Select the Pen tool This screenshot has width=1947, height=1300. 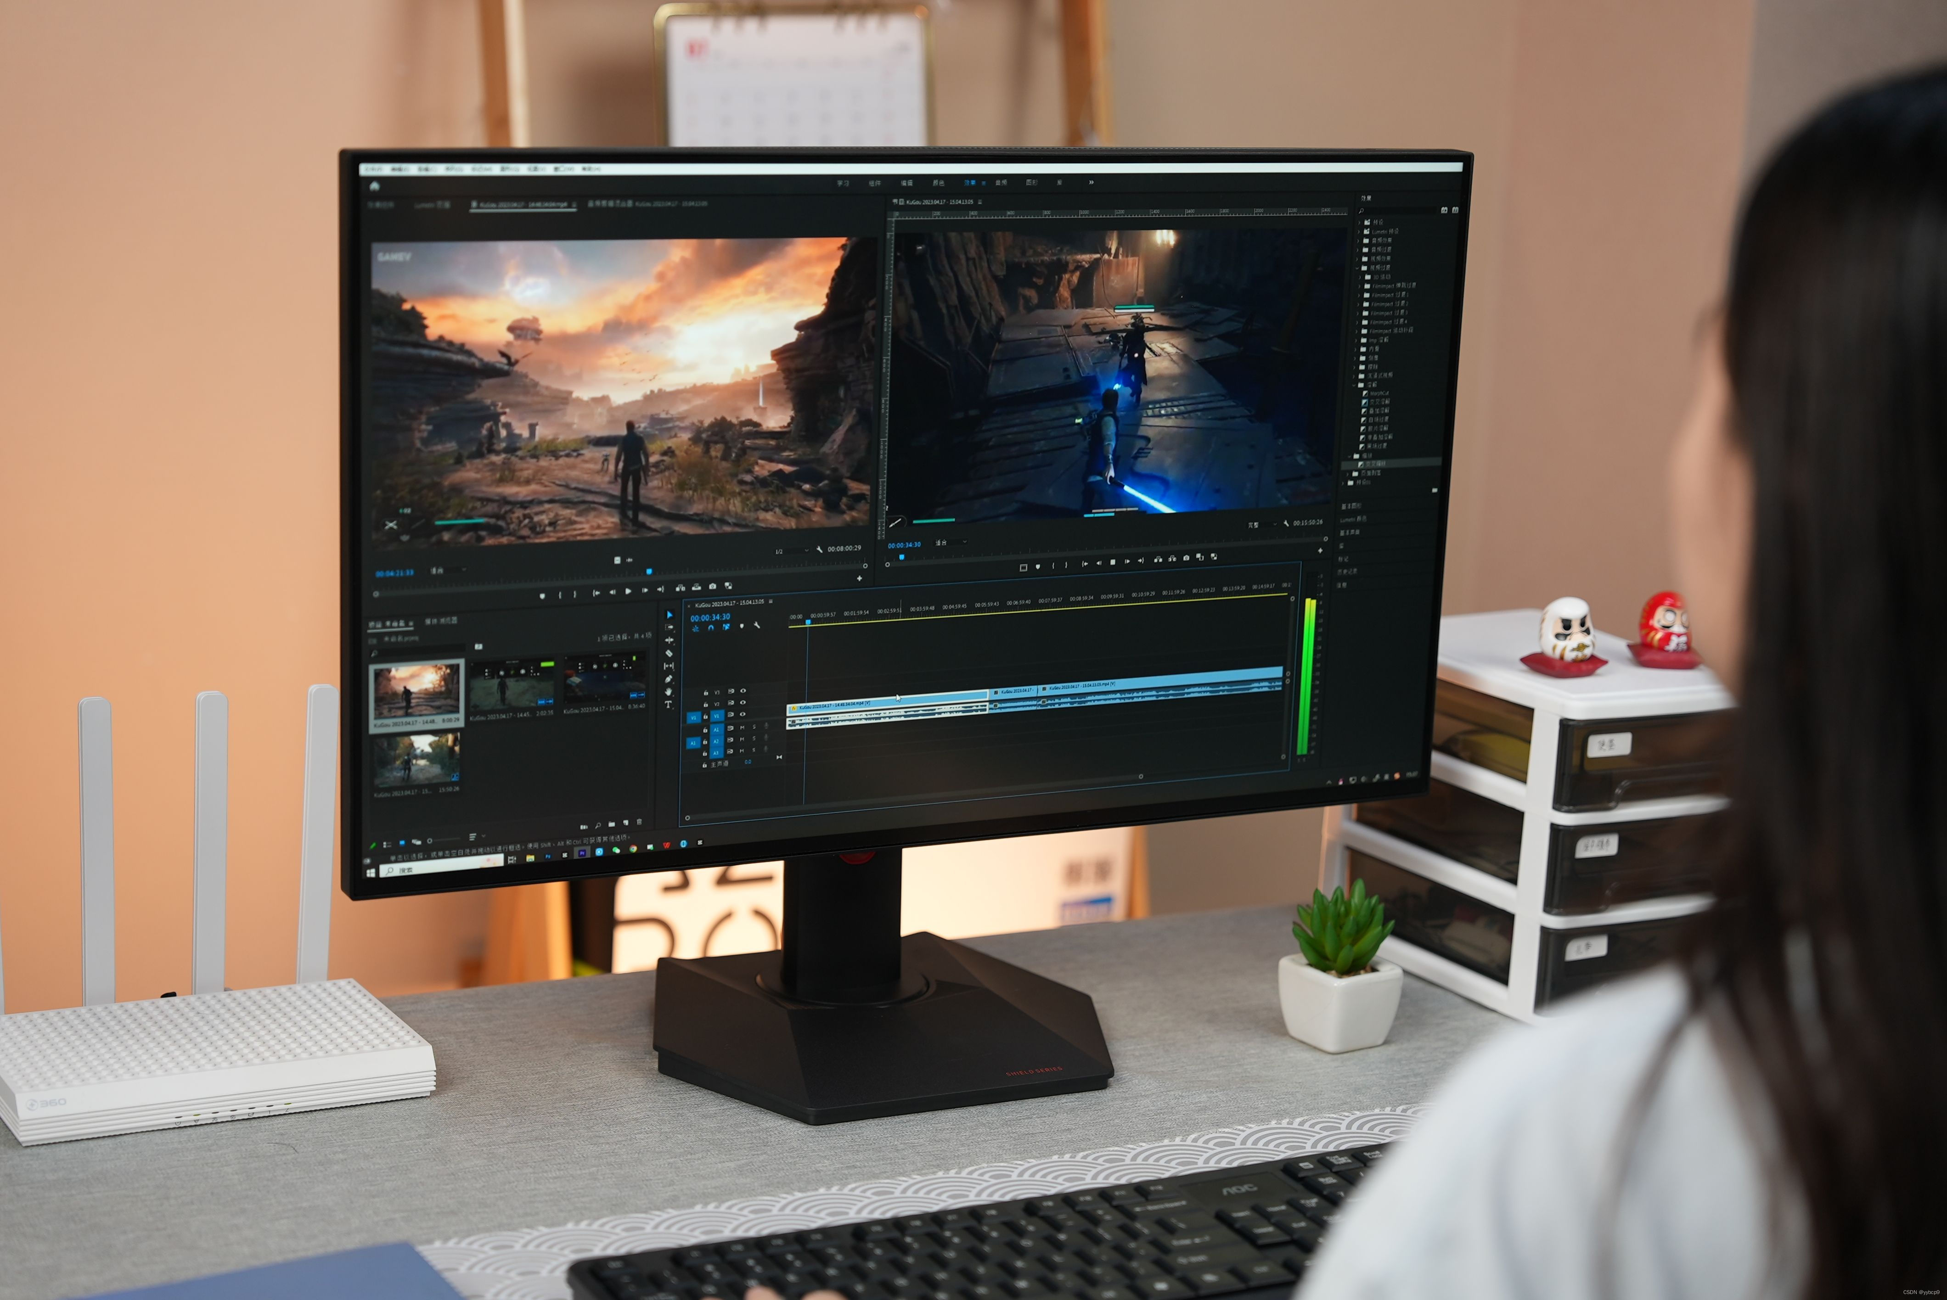[x=668, y=679]
